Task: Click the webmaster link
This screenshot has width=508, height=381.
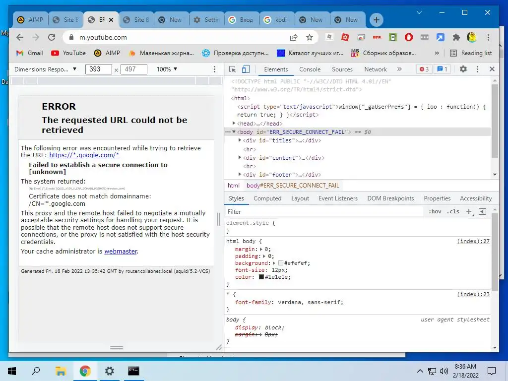Action: click(x=121, y=251)
